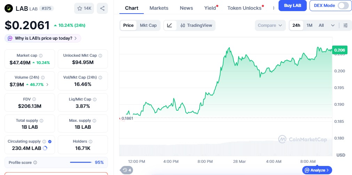Switch to the Yield tab
The height and width of the screenshot is (175, 352).
tap(210, 8)
